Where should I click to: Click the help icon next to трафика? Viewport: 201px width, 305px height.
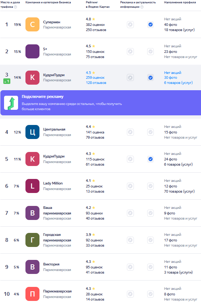pyautogui.click(x=15, y=7)
